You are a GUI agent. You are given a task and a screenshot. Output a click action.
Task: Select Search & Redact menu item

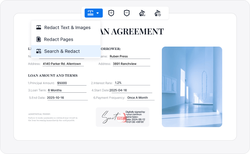66,51
